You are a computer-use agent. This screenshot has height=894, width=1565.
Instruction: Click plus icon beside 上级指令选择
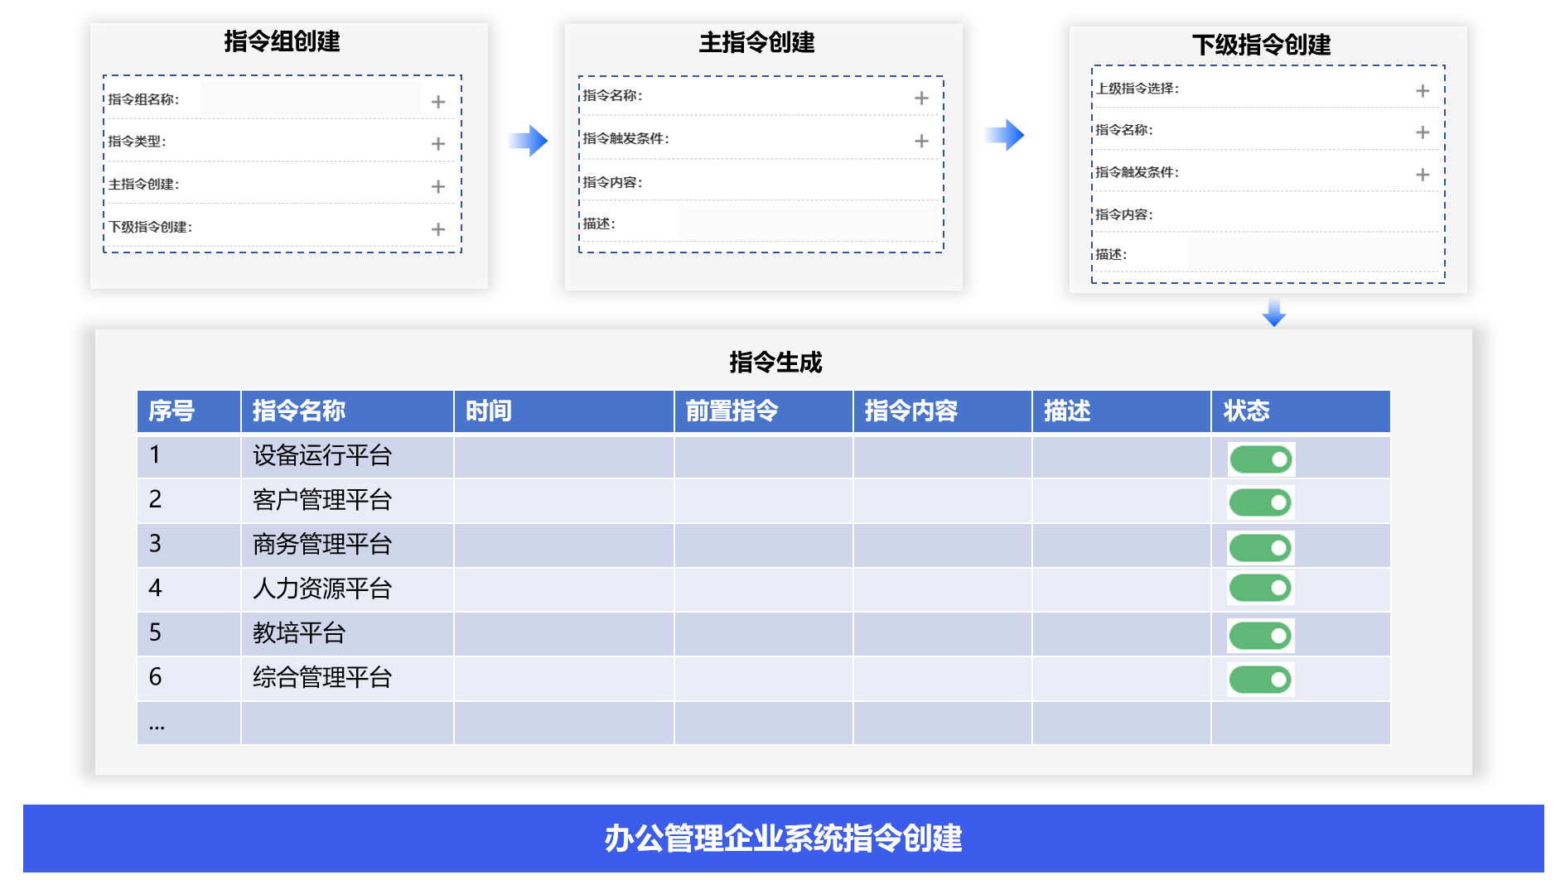(x=1423, y=91)
